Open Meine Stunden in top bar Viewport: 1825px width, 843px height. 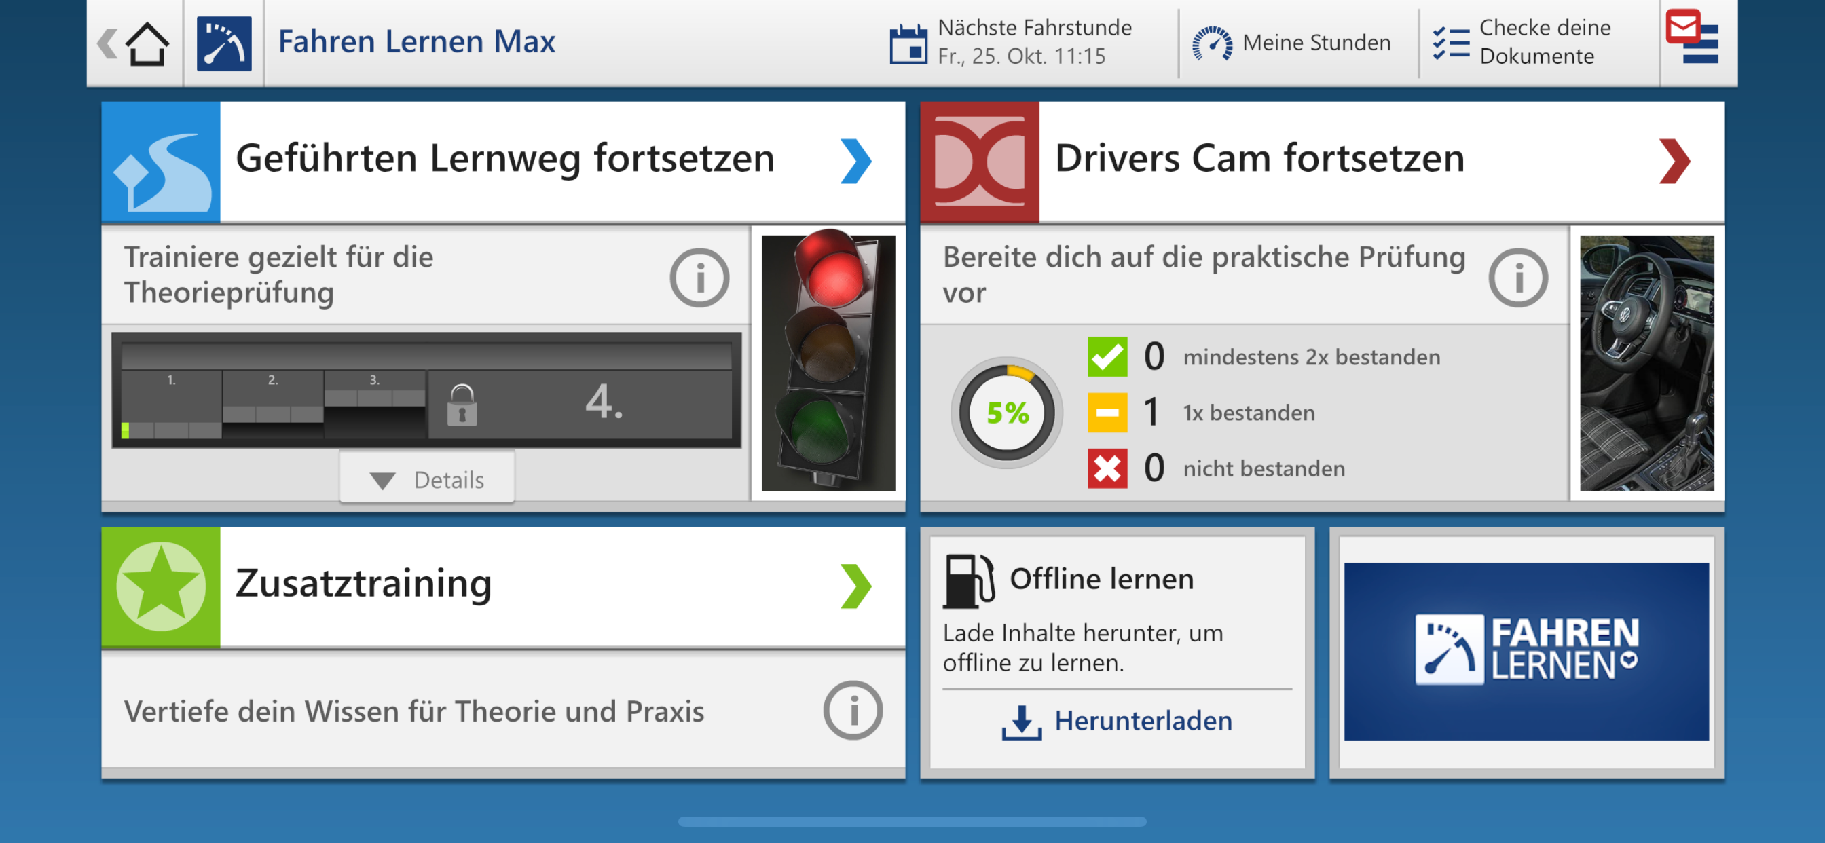(x=1291, y=43)
